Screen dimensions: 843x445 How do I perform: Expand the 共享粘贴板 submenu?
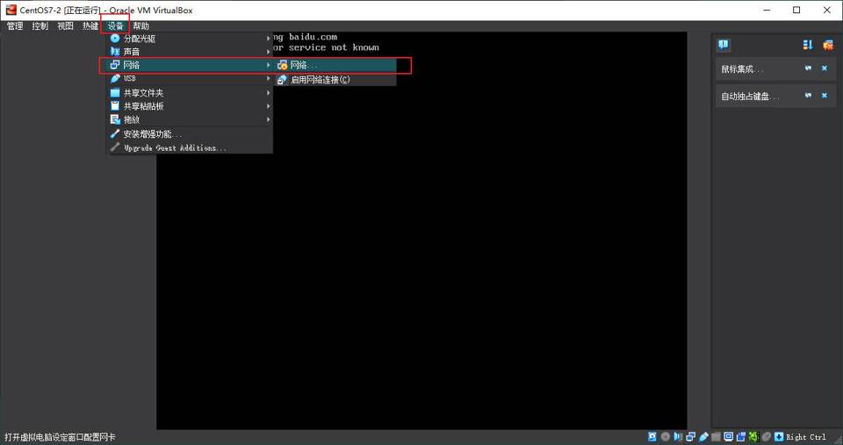click(x=189, y=106)
